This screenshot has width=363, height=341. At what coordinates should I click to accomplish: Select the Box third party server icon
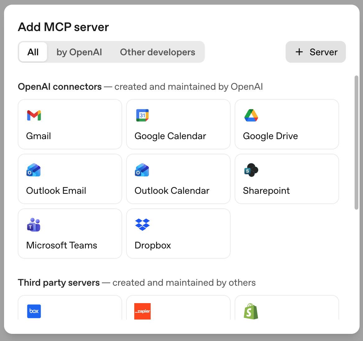pos(34,311)
